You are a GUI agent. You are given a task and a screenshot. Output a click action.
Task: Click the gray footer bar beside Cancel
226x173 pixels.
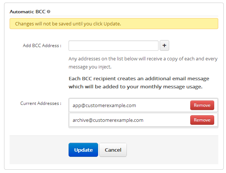point(172,150)
